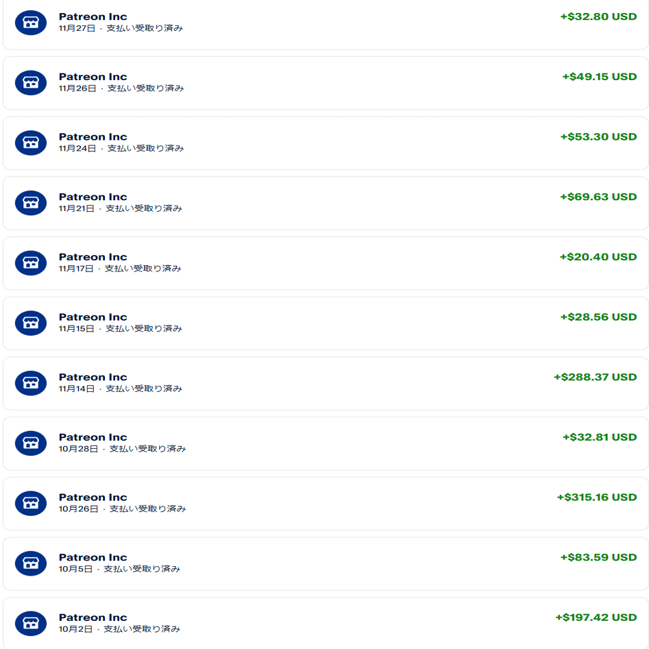This screenshot has width=649, height=649.
Task: Click the merchant icon for the $197.42 payment
Action: click(31, 624)
